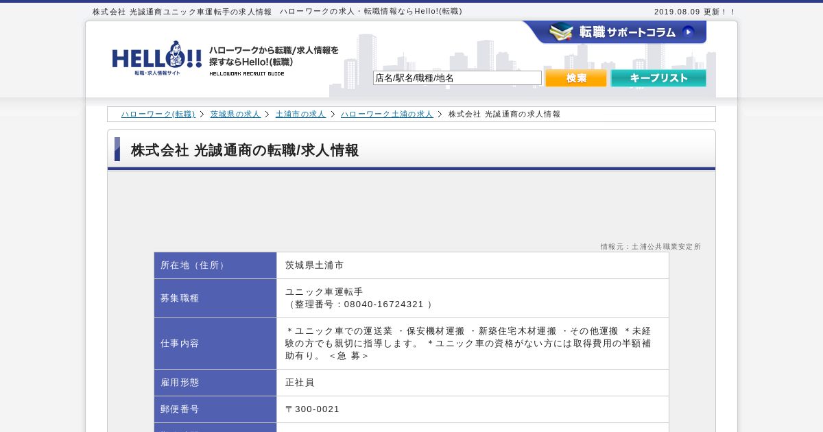The height and width of the screenshot is (432, 823).
Task: Select the ユニック車運転手 job title text
Action: 324,292
